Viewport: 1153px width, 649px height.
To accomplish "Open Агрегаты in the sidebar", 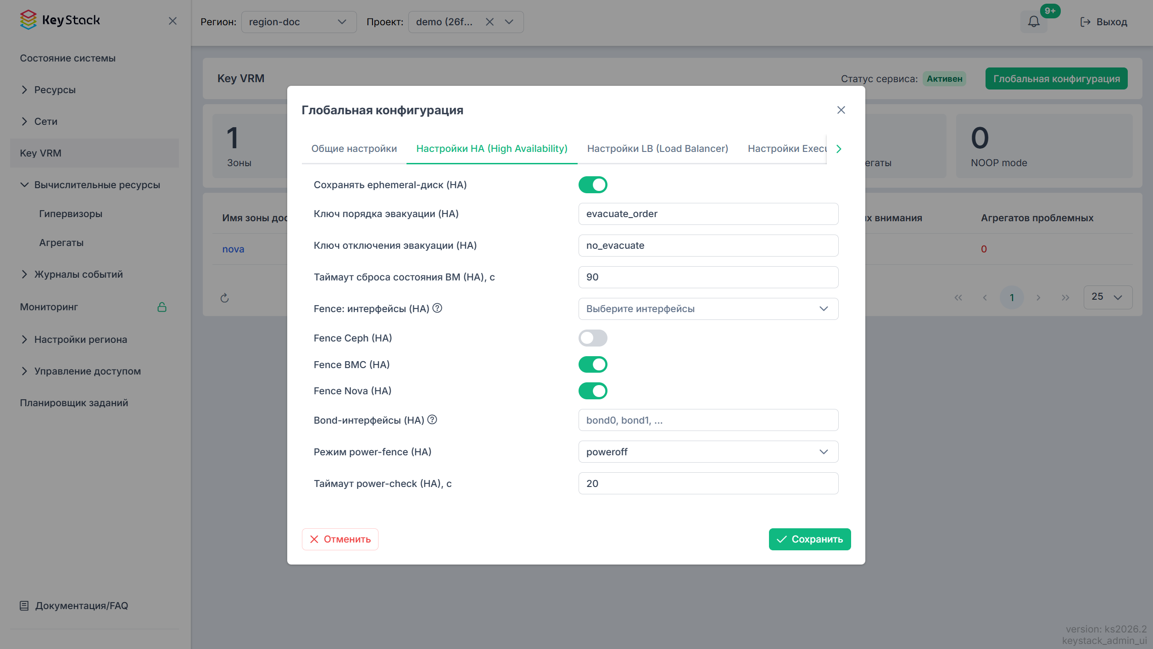I will click(61, 243).
